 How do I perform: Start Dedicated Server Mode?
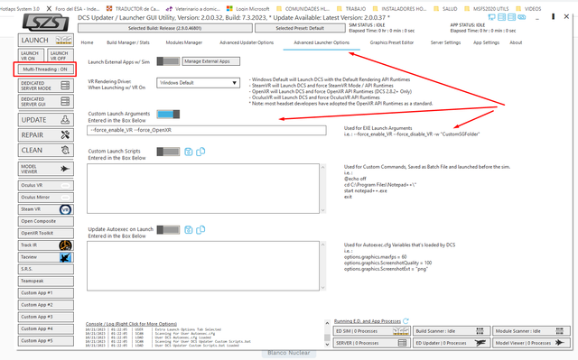tap(46, 86)
